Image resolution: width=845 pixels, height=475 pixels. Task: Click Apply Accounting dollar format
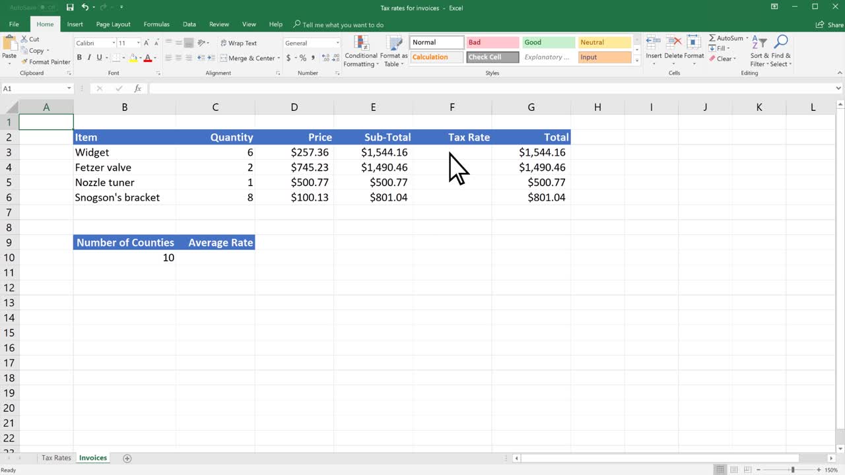pyautogui.click(x=288, y=58)
